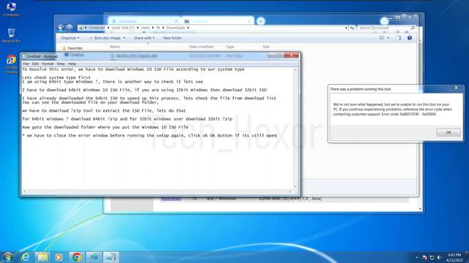Click line 'we have to download 7zip tool'
The image size is (469, 263).
pyautogui.click(x=104, y=110)
